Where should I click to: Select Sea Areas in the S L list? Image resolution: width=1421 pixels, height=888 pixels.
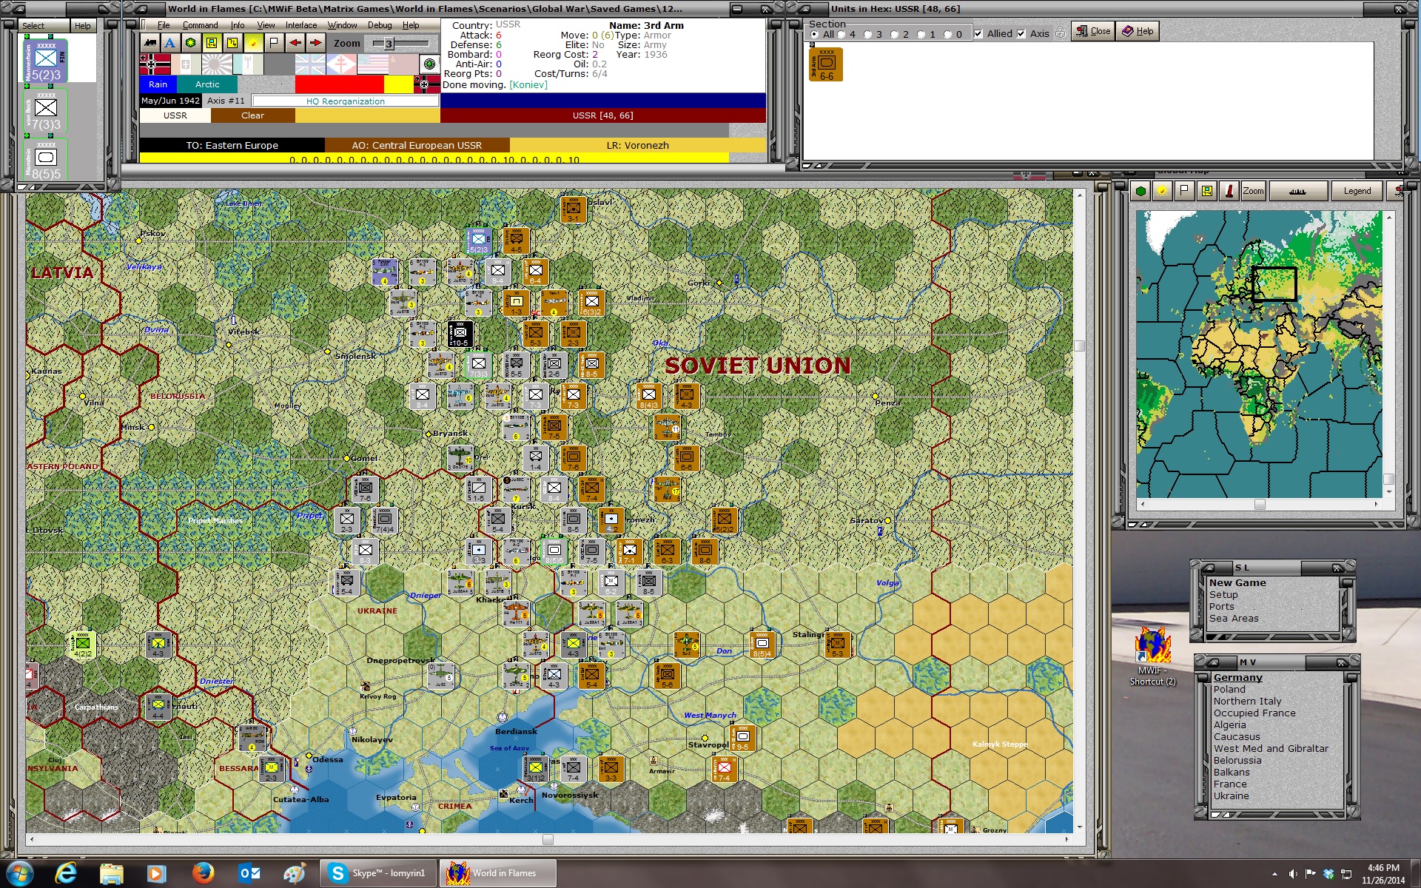[x=1234, y=619]
